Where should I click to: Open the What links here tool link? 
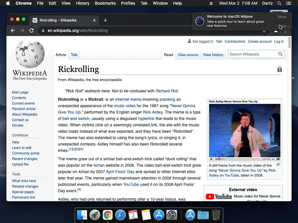24,181
